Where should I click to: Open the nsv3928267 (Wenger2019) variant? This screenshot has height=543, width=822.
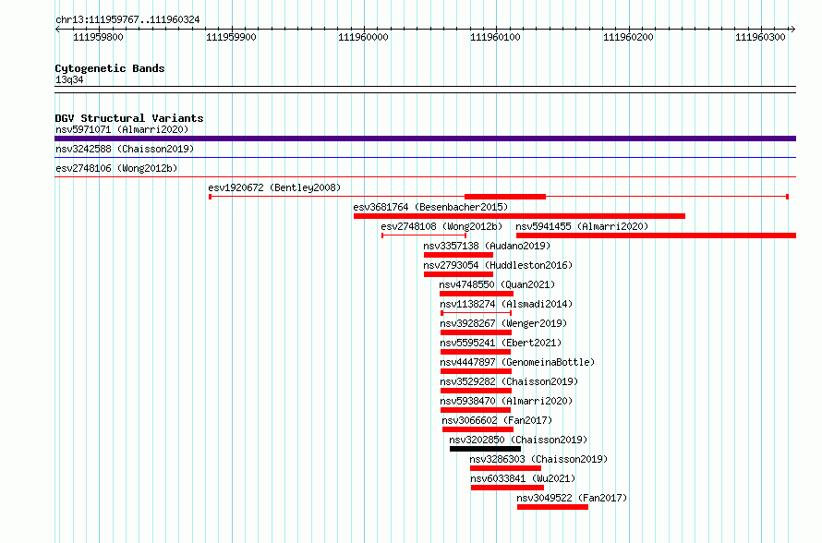tap(476, 332)
